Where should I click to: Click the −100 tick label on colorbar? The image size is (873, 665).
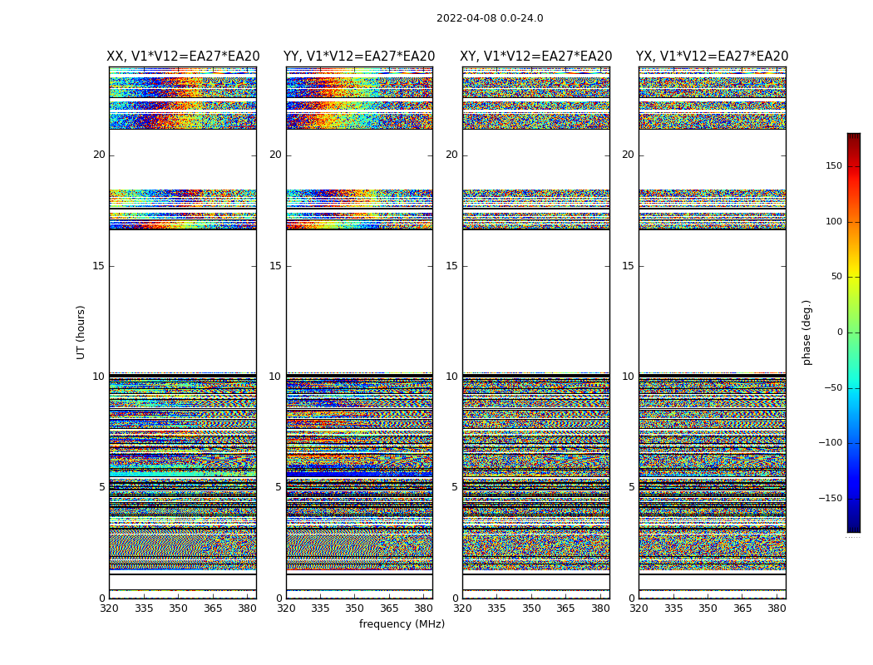830,443
